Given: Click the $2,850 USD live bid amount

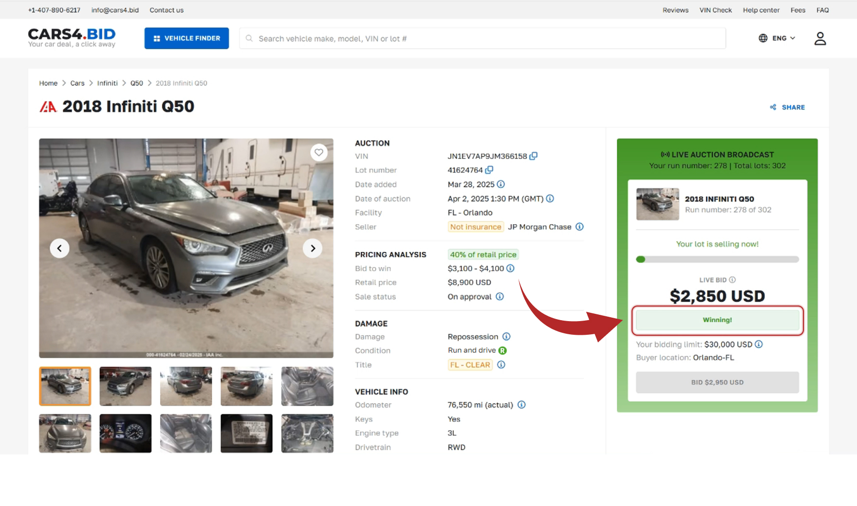Looking at the screenshot, I should click(x=717, y=296).
